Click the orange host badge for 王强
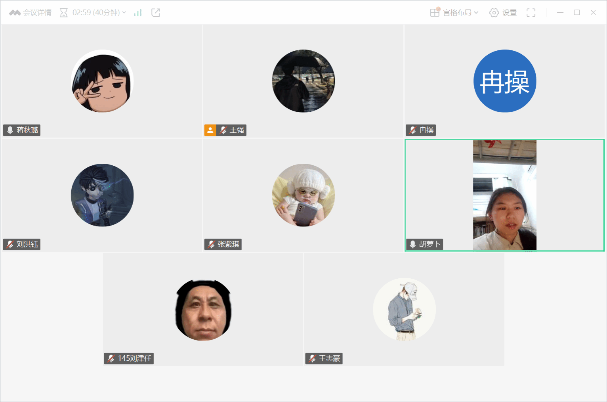This screenshot has width=607, height=402. [x=210, y=130]
